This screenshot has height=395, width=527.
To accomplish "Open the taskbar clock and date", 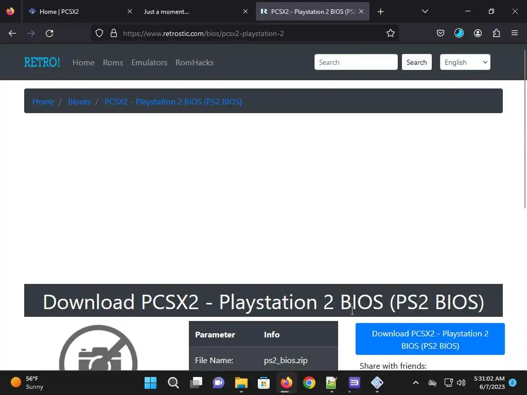I will pos(489,383).
